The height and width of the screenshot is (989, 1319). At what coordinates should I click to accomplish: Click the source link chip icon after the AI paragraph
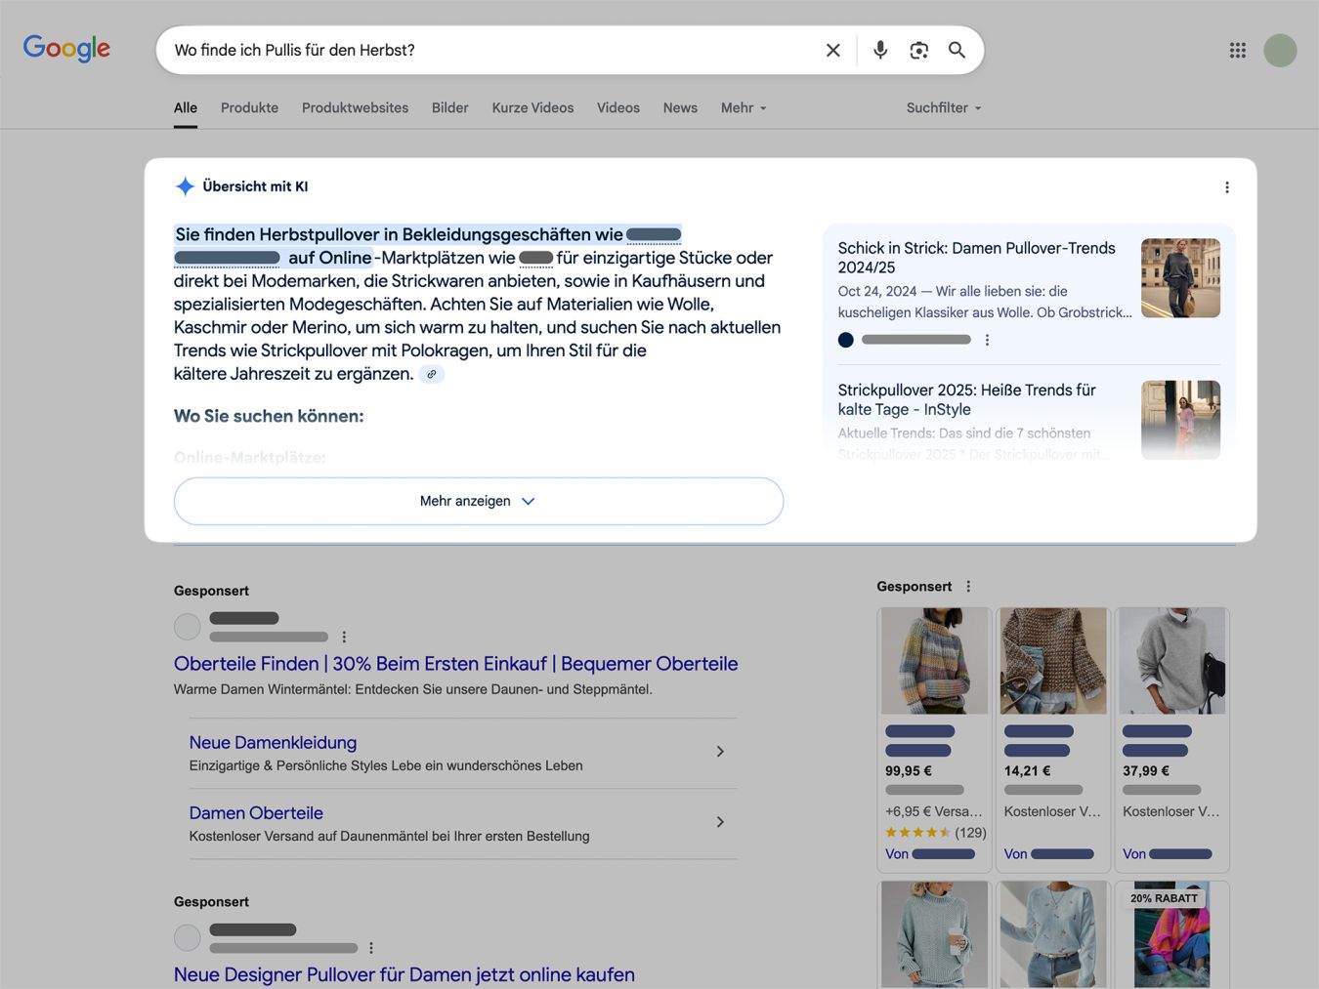coord(431,374)
